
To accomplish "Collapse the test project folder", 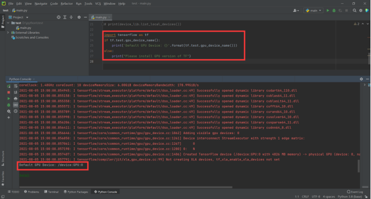I will pyautogui.click(x=8, y=23).
